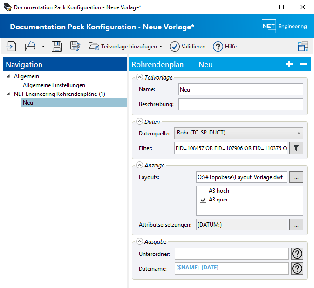Click the minus icon in Rohrendenplan header

[x=303, y=64]
